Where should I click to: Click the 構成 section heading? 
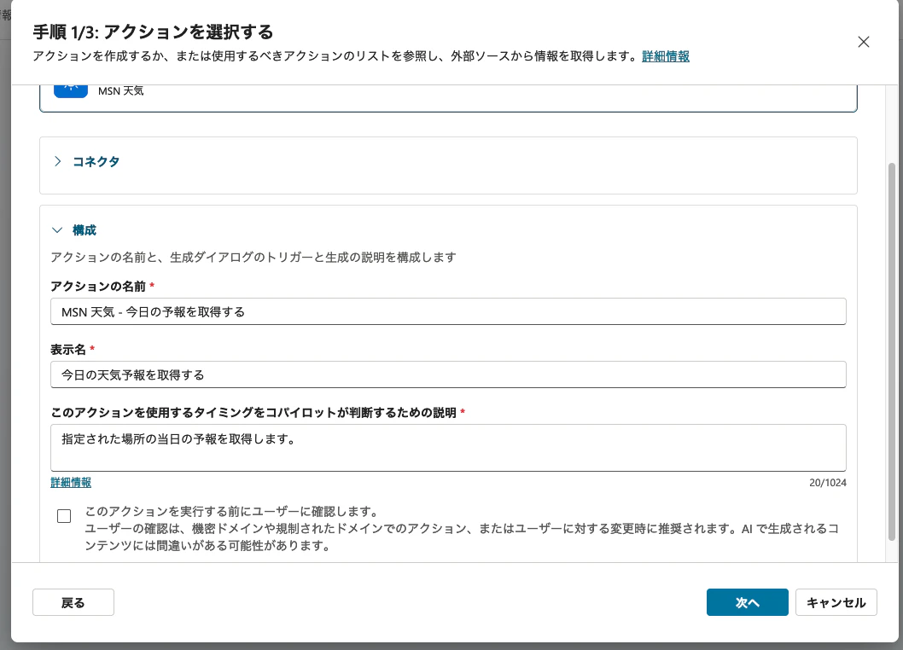tap(84, 230)
